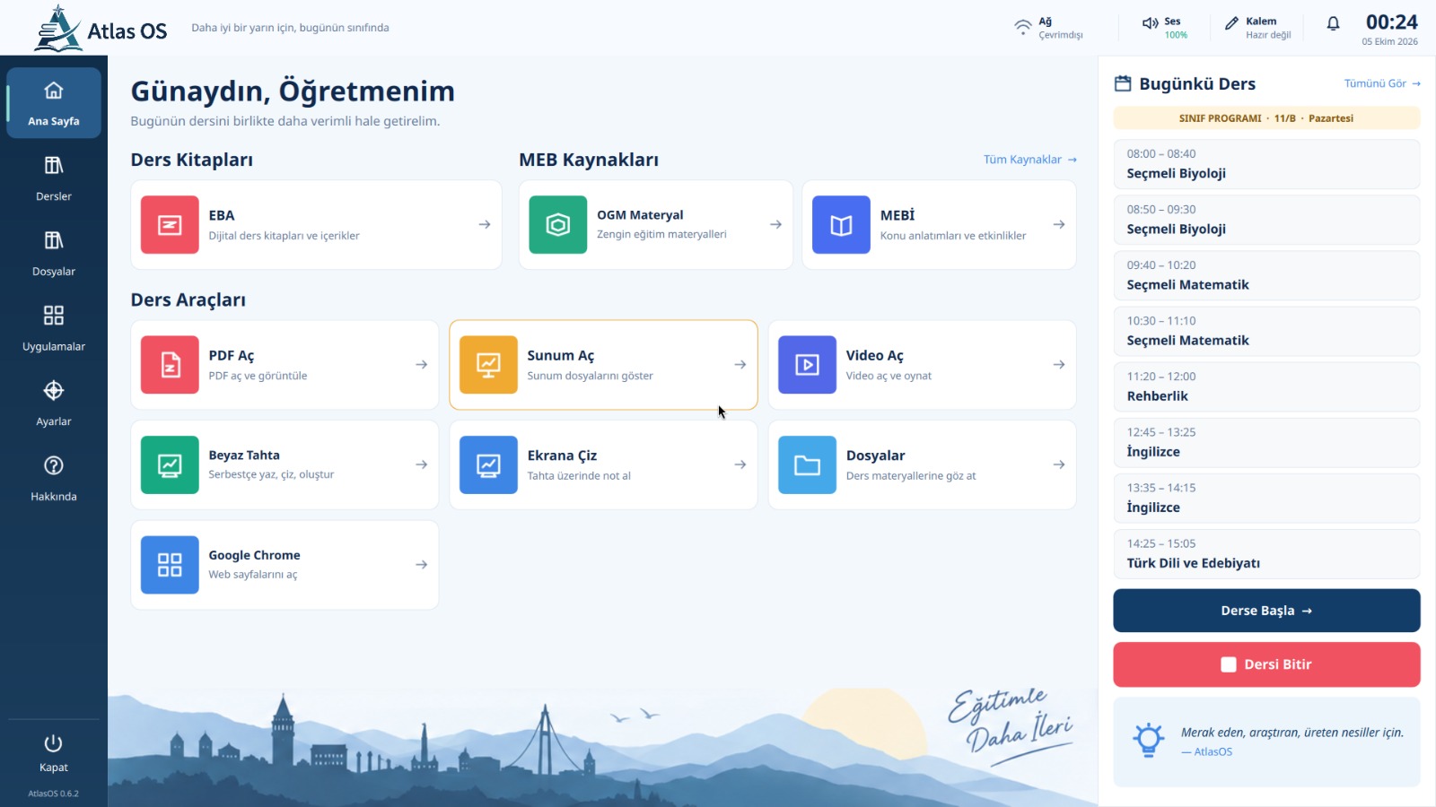
Task: Click the arrow on the PDF Aç card
Action: 421,365
